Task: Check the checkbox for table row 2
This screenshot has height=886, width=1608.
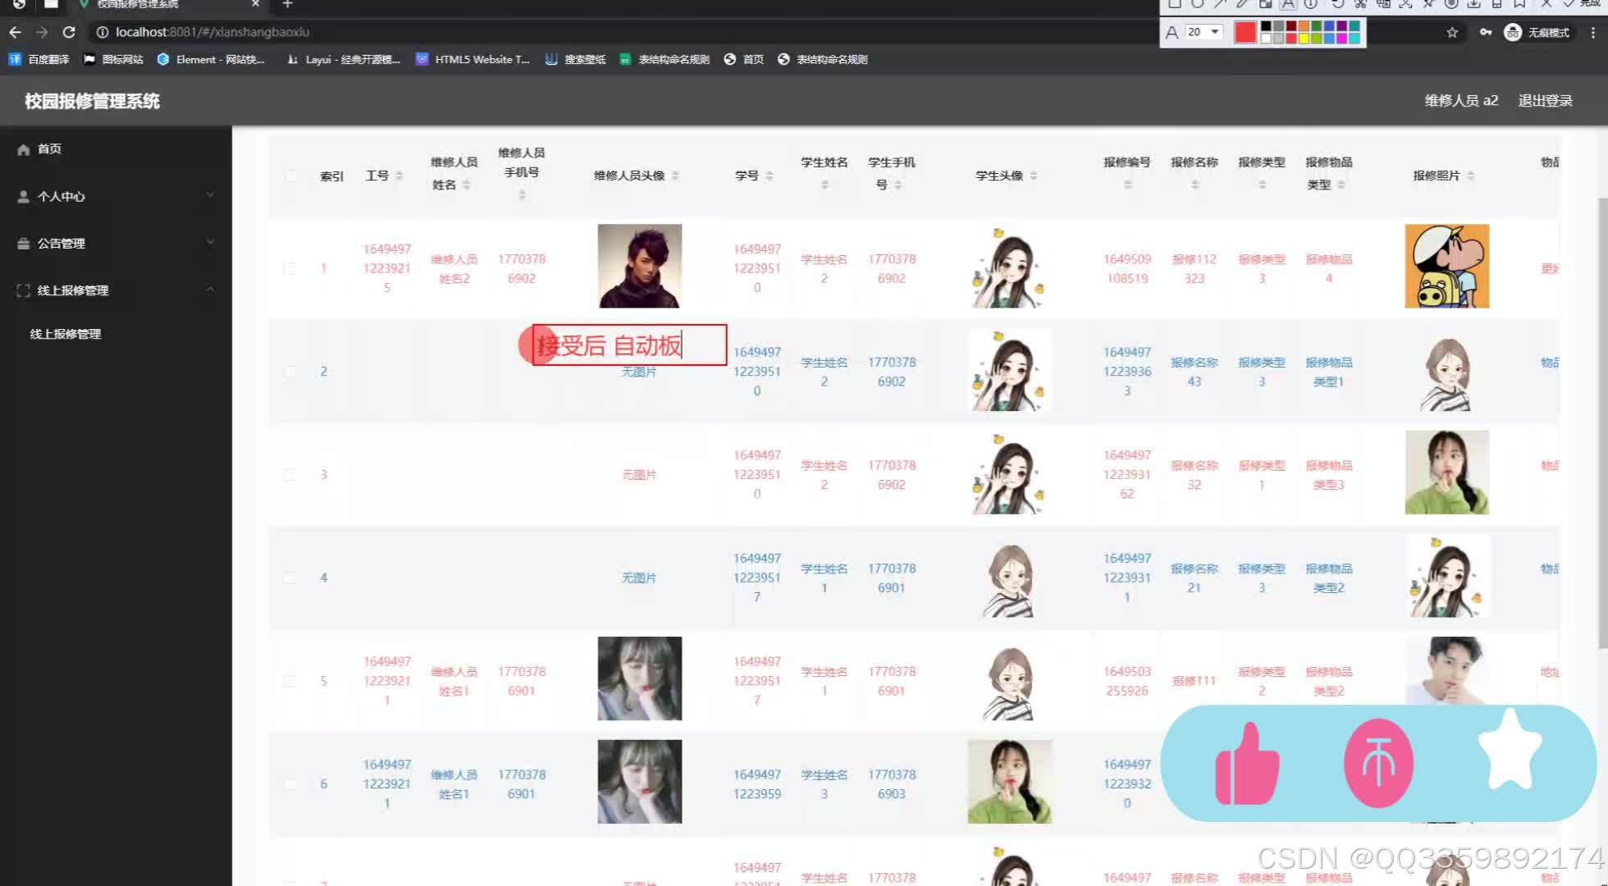Action: click(290, 371)
